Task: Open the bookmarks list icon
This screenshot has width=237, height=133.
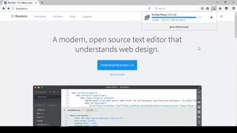Action: tap(208, 8)
